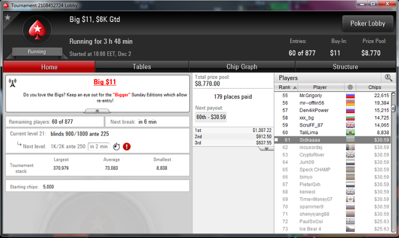399x238 pixels.
Task: Sort players by Rank column header
Action: point(286,87)
